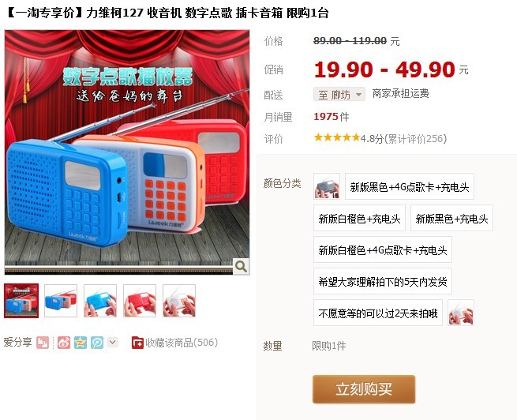517x420 pixels.
Task: Click the first pink share icon
Action: tap(43, 343)
